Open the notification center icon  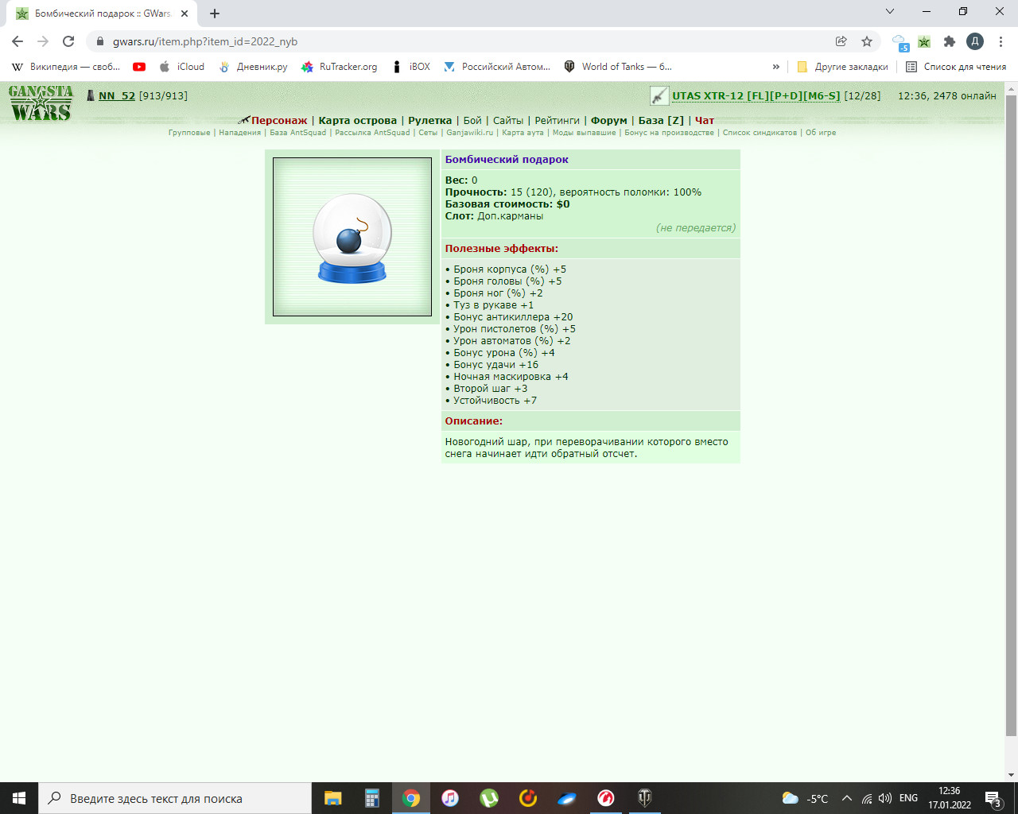tap(993, 799)
